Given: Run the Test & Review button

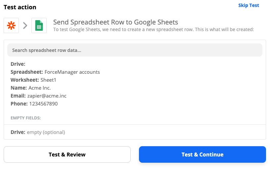Looking at the screenshot, I should [67, 154].
